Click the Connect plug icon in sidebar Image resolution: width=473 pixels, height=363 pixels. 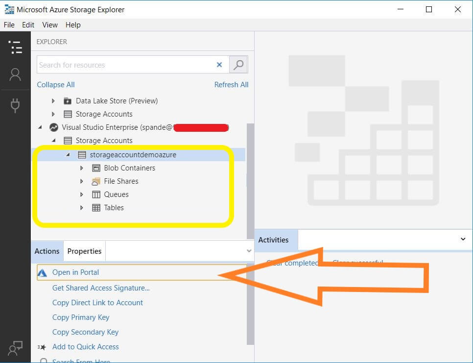(15, 106)
